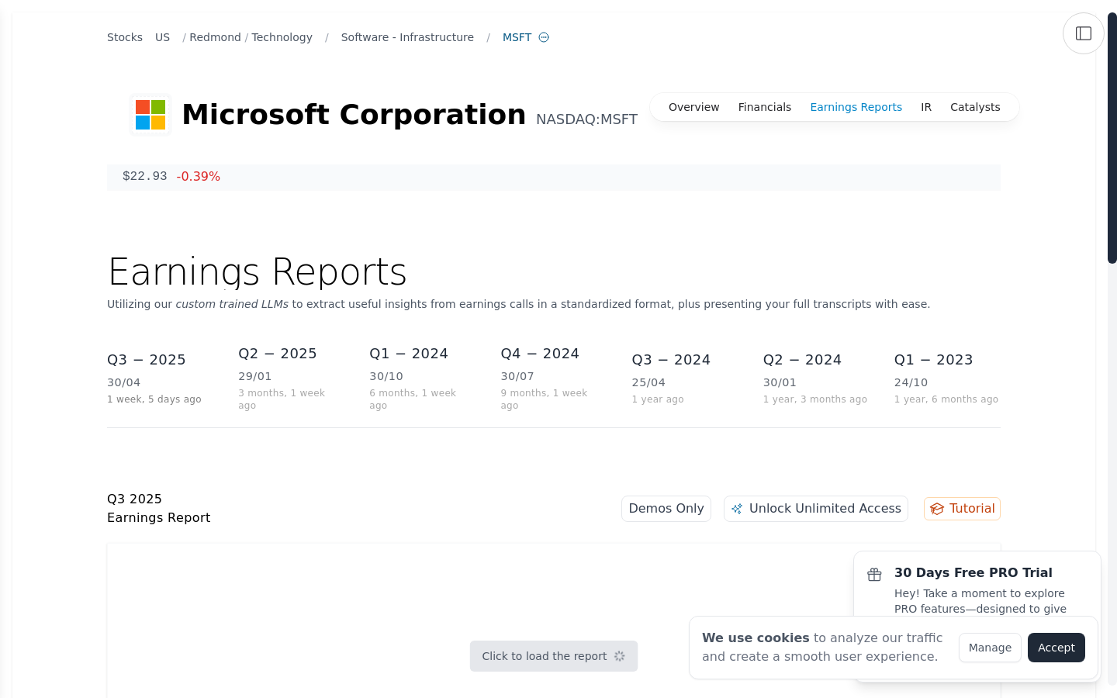
Task: Select the Q3 – 2025 earnings report
Action: tap(154, 378)
